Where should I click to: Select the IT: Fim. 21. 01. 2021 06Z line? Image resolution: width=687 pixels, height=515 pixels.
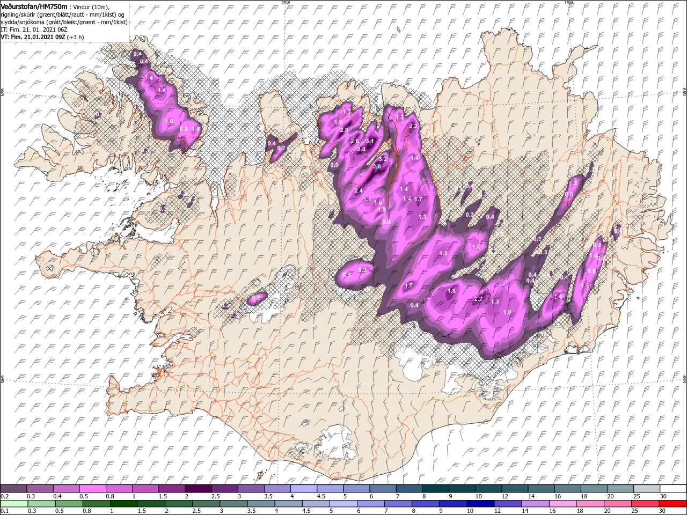33,30
